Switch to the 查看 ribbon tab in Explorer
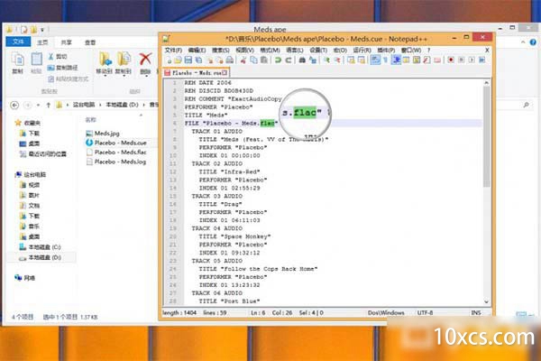541x361 pixels. point(91,42)
